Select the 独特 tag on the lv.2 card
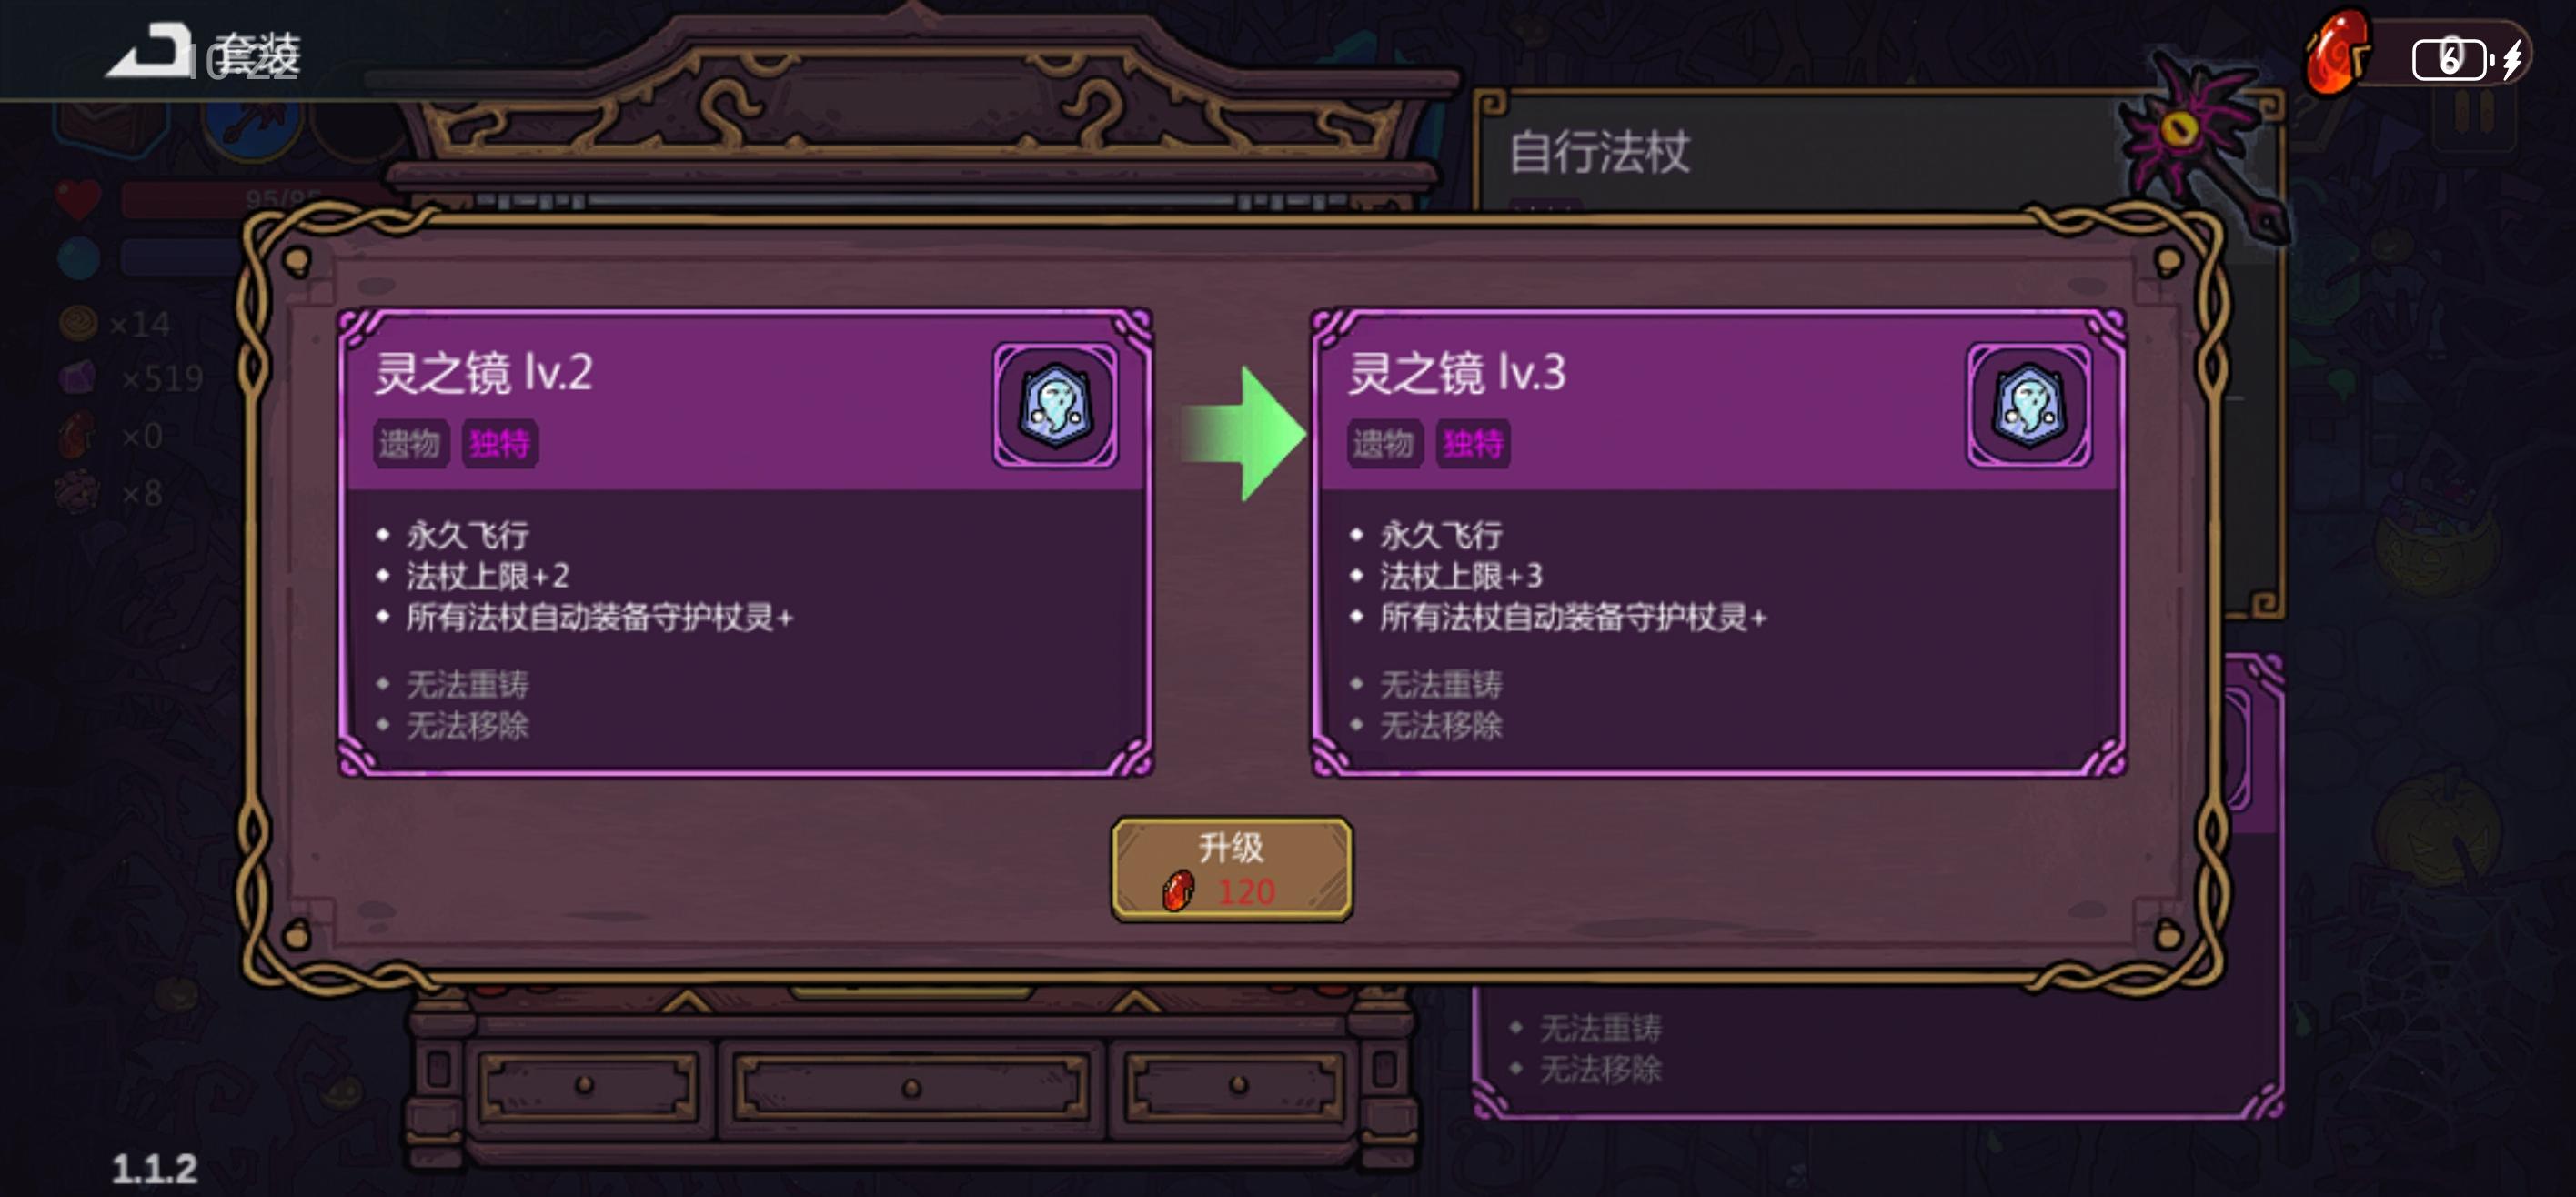The height and width of the screenshot is (1197, 2576). tap(500, 443)
